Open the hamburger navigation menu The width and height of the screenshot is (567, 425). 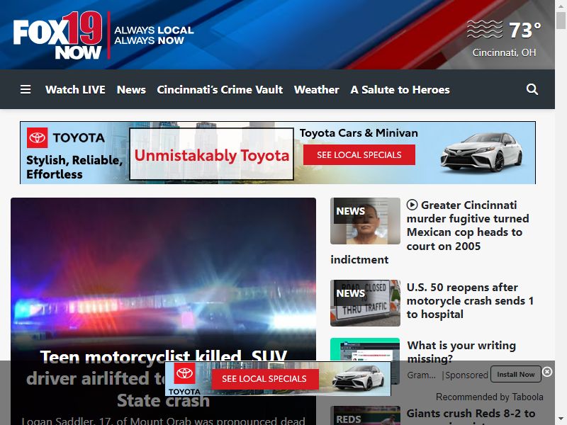pos(26,89)
